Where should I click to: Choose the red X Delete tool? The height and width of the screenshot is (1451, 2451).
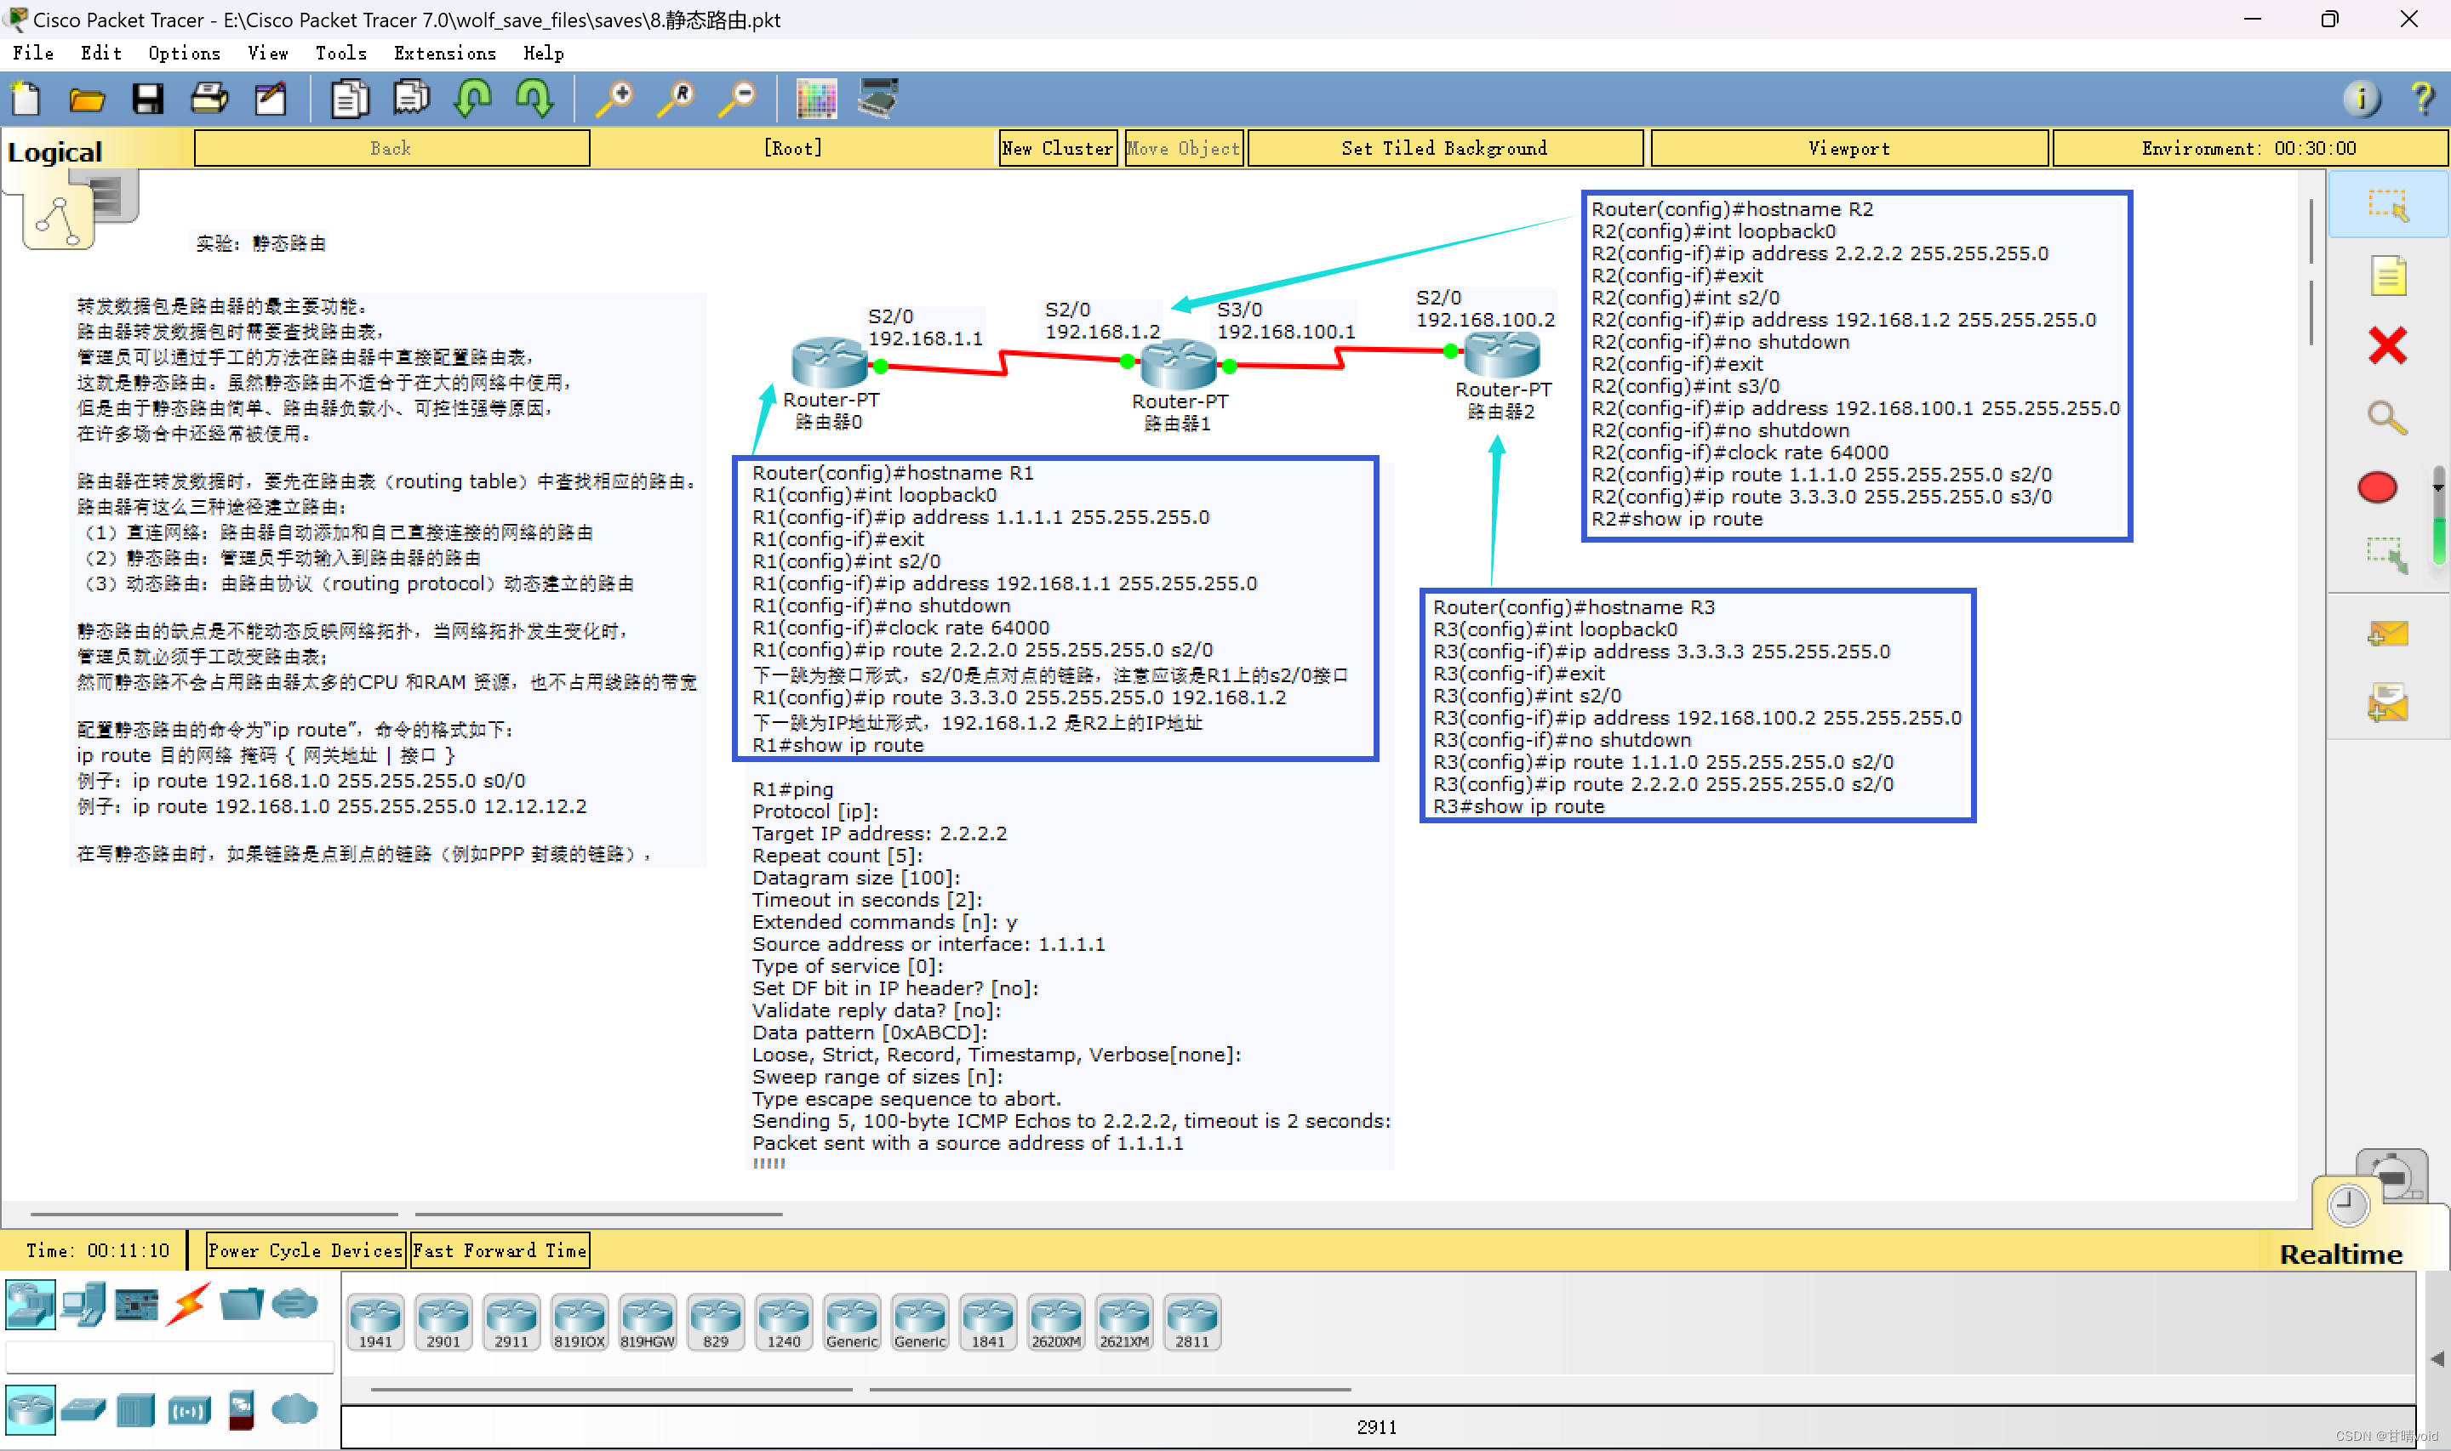pyautogui.click(x=2387, y=346)
